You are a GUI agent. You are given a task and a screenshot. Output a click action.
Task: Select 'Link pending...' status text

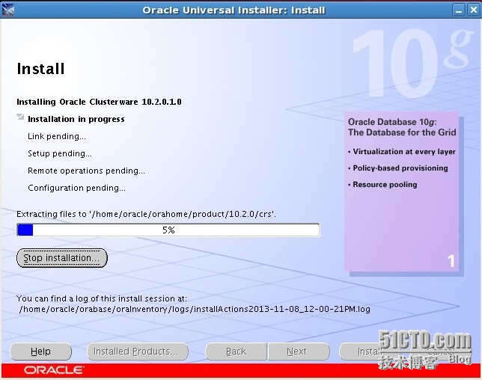[57, 136]
